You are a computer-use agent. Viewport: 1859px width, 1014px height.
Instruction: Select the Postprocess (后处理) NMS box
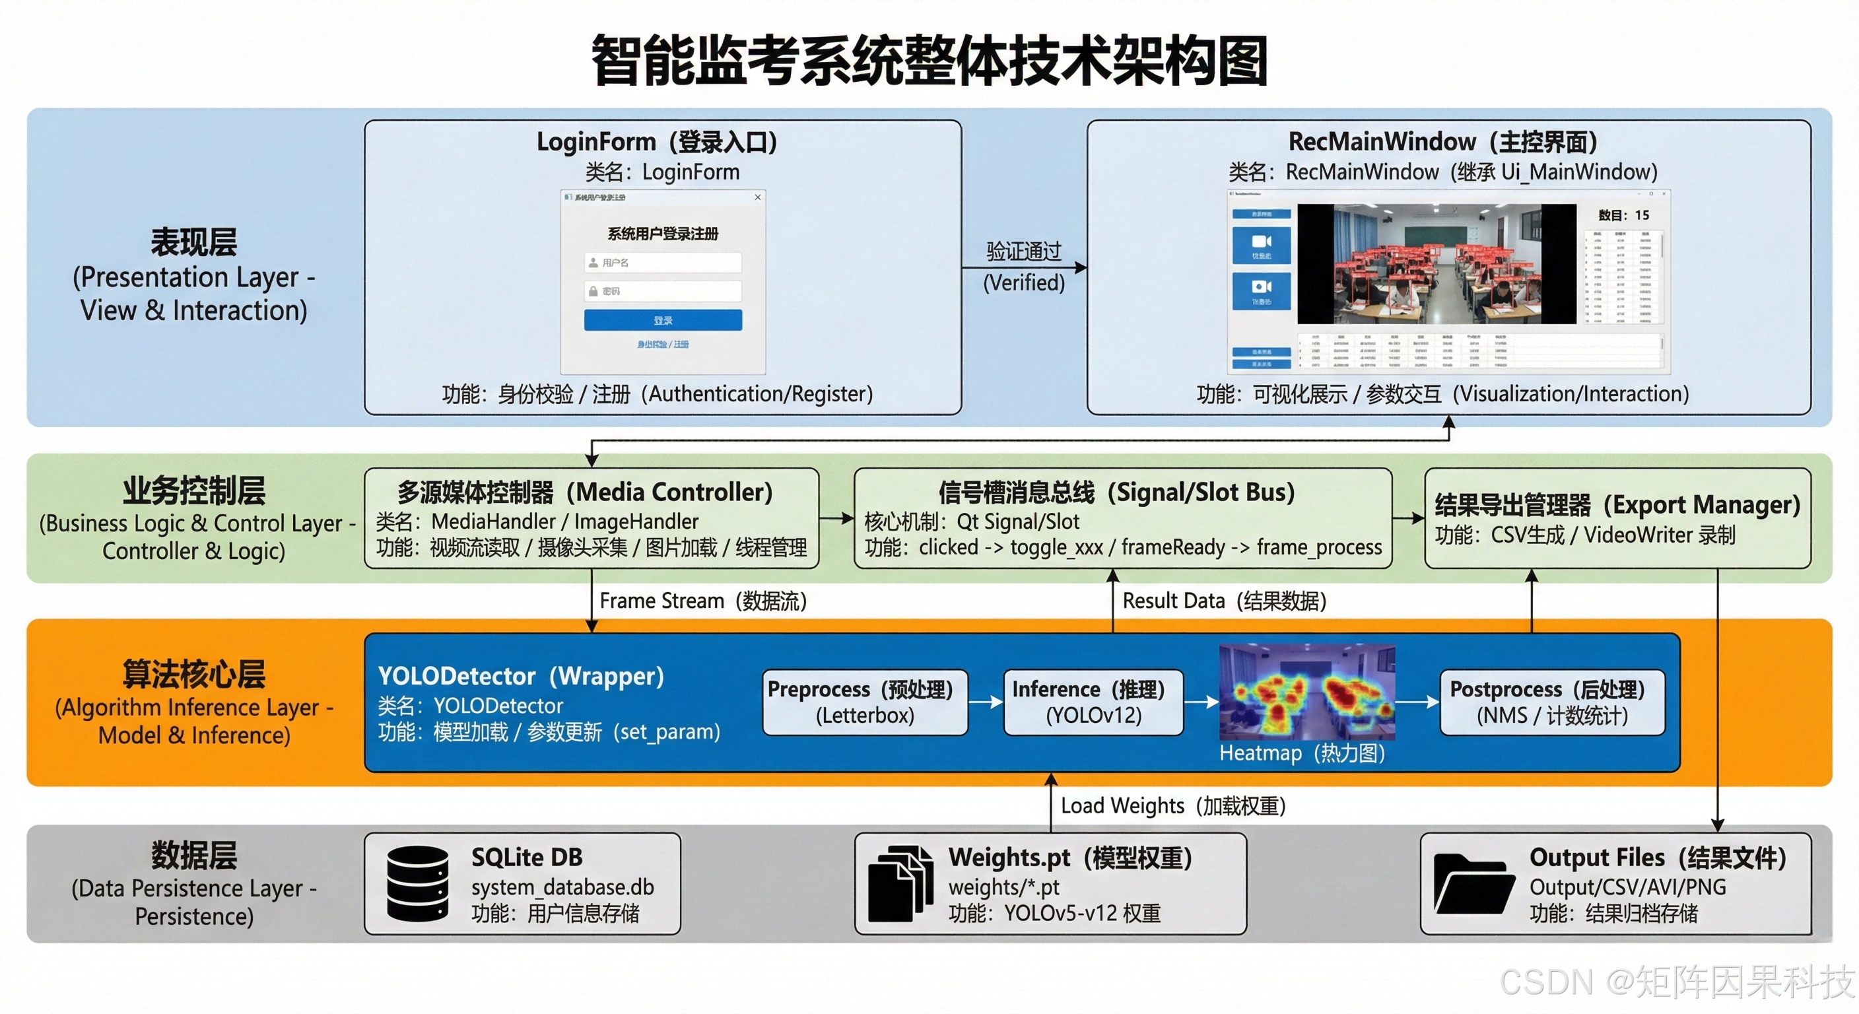pos(1552,702)
